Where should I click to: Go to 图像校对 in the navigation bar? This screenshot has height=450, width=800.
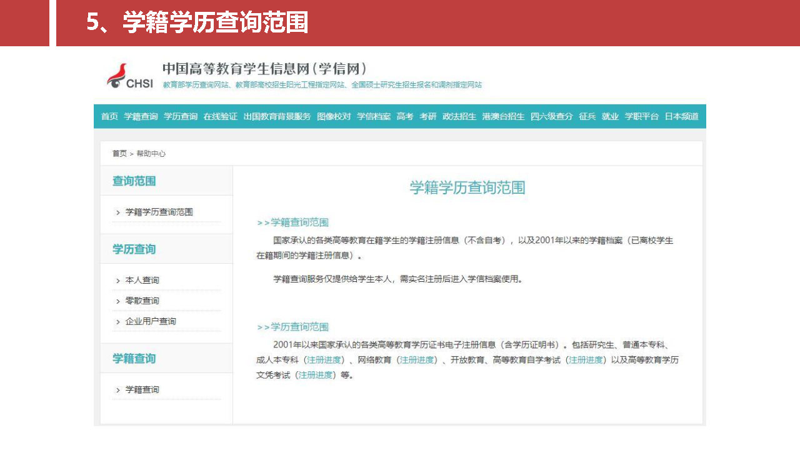coord(334,116)
